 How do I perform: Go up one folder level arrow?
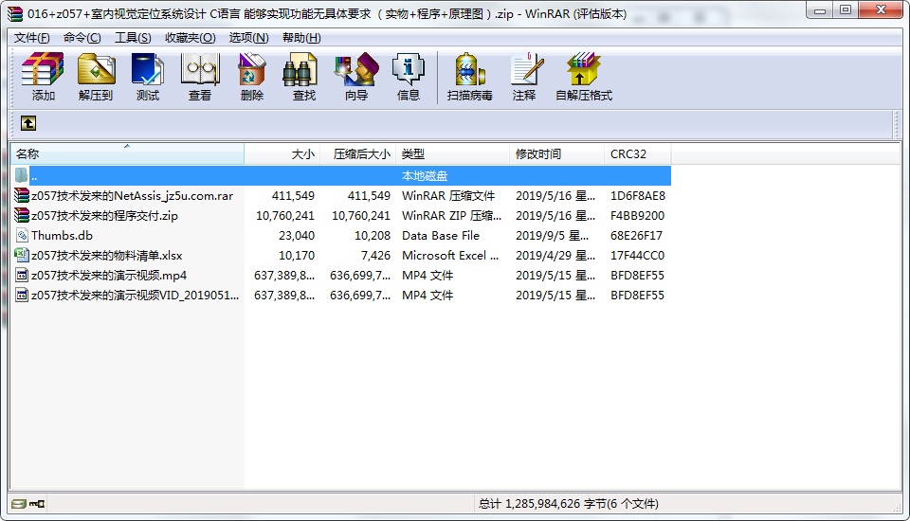pos(28,123)
